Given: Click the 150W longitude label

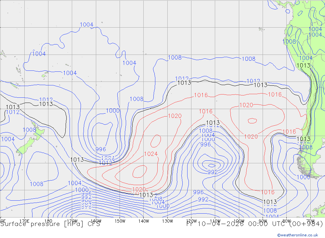Looking at the screenshot, I should point(120,221).
